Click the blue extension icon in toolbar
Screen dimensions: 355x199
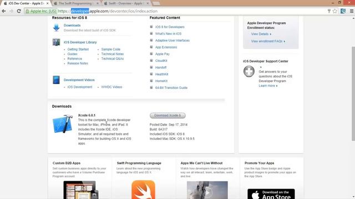pos(343,11)
